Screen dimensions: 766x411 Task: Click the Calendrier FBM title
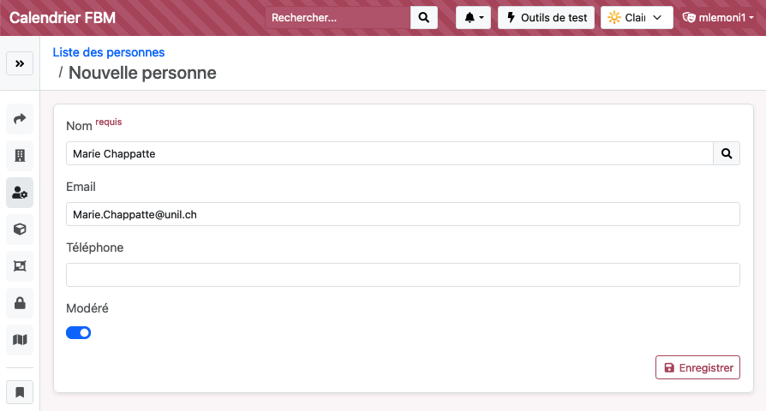[x=63, y=18]
